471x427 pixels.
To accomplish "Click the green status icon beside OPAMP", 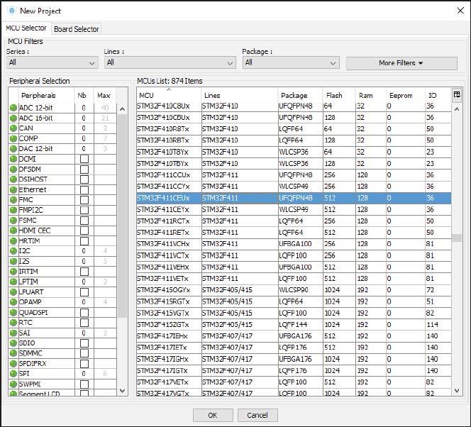I will click(x=13, y=302).
